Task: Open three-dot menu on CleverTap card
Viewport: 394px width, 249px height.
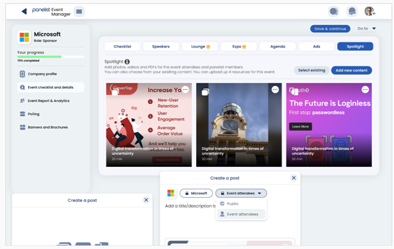Action: click(185, 90)
